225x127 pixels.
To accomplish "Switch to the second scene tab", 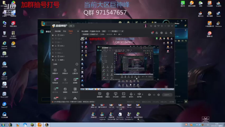I will tap(65, 31).
